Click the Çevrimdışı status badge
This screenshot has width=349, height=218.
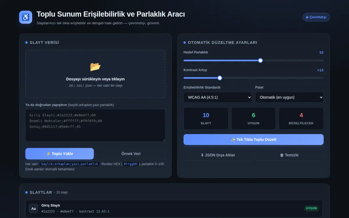tap(316, 17)
